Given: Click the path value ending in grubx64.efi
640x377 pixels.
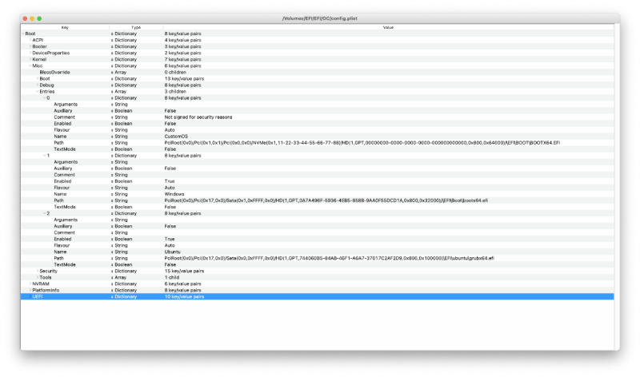Looking at the screenshot, I should pos(329,258).
